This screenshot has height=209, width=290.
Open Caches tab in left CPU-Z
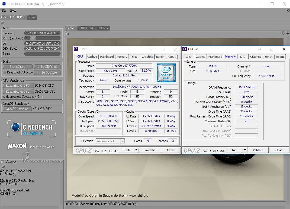click(92, 57)
